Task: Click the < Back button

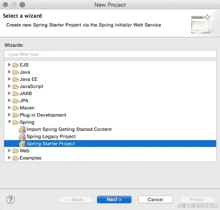Action: [x=75, y=199]
